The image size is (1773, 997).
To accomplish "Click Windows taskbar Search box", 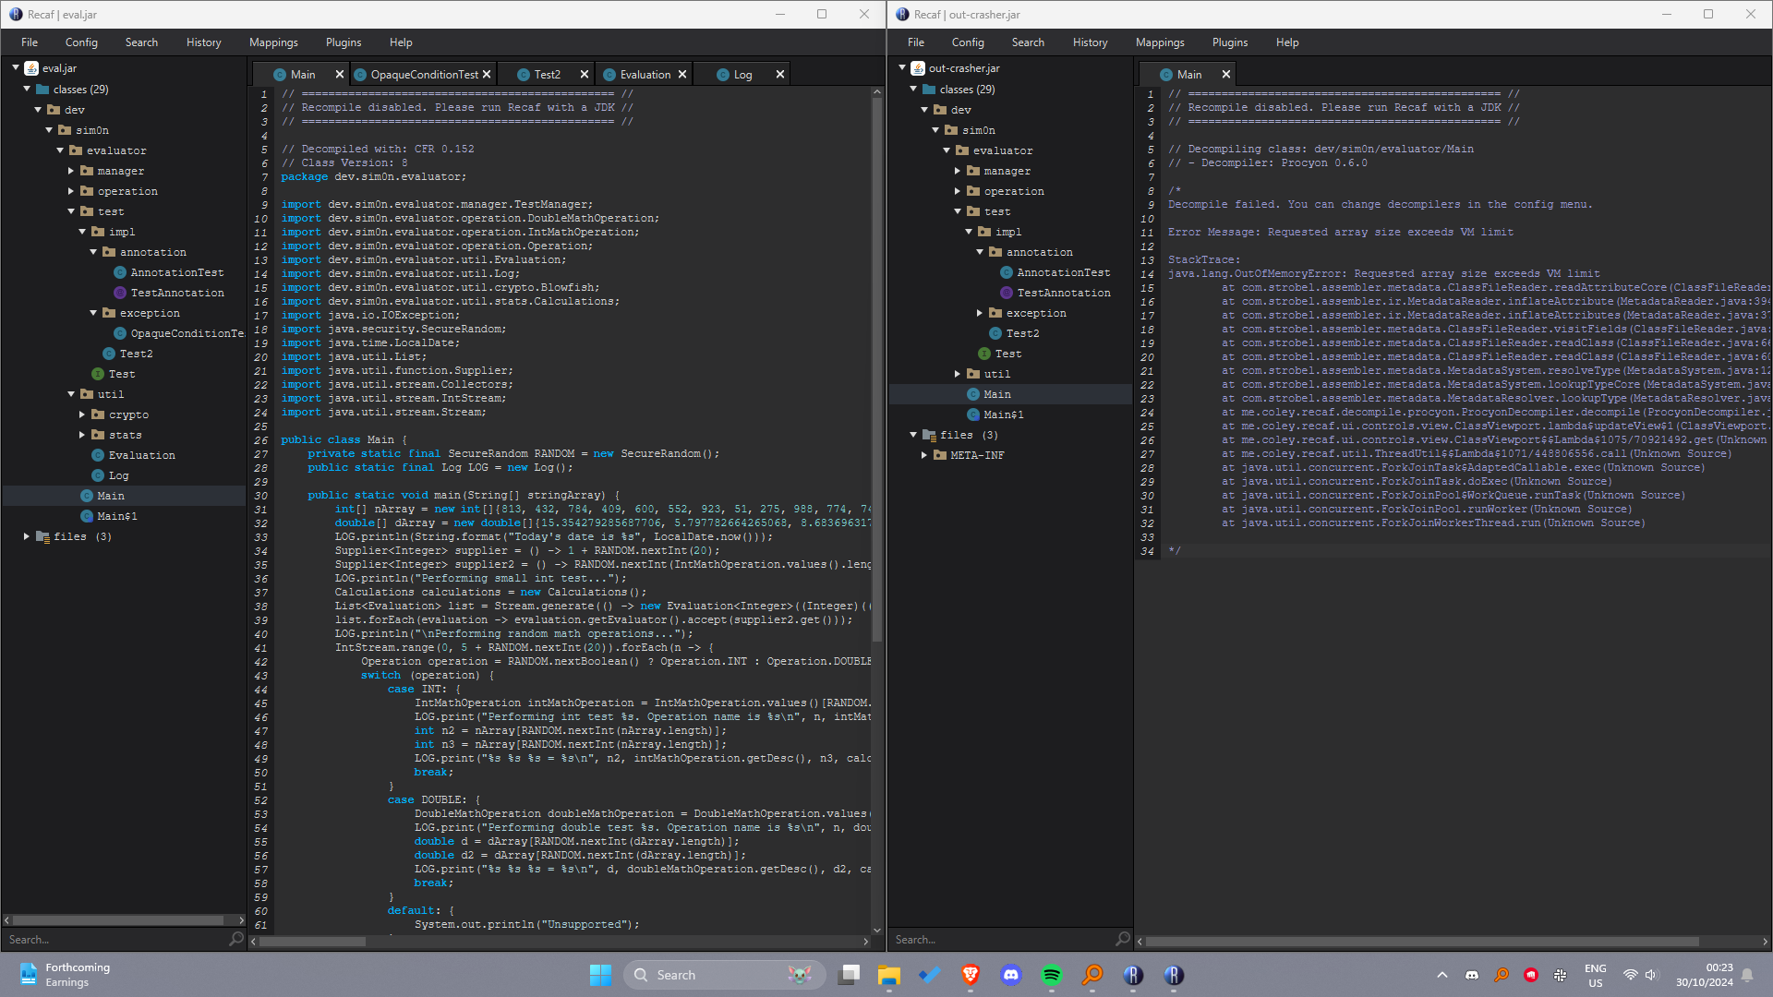I will point(725,975).
